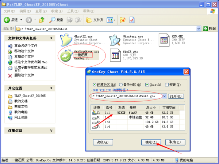Open the Search toolbar button
Viewport: 219px width, 164px height.
point(56,20)
